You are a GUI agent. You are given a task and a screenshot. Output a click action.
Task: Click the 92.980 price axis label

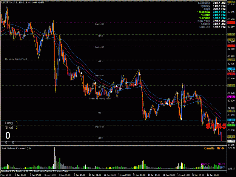[x=231, y=49]
